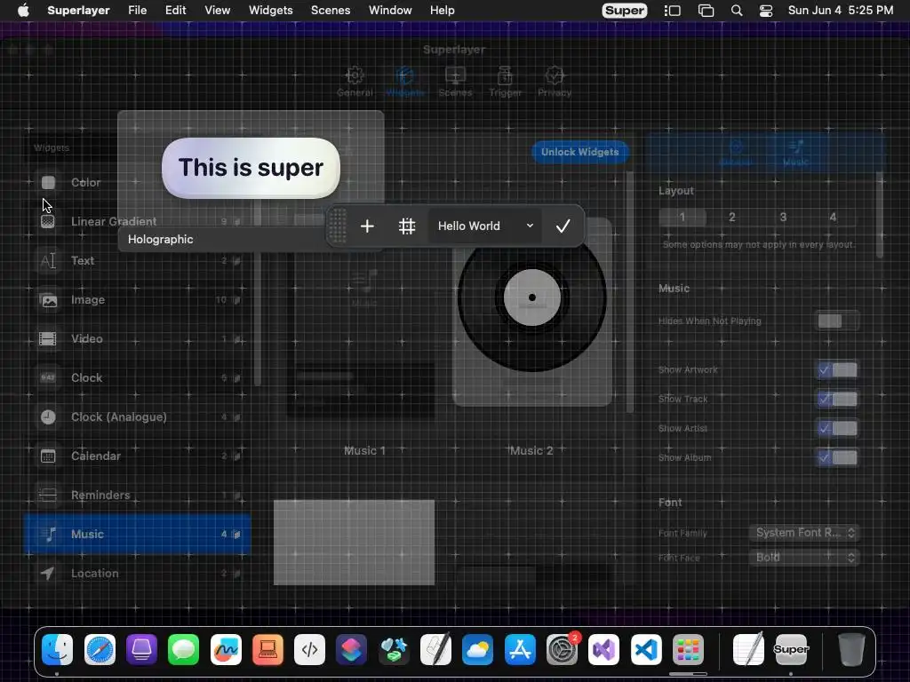Open Control Center in menu bar
This screenshot has height=682, width=910.
point(766,11)
